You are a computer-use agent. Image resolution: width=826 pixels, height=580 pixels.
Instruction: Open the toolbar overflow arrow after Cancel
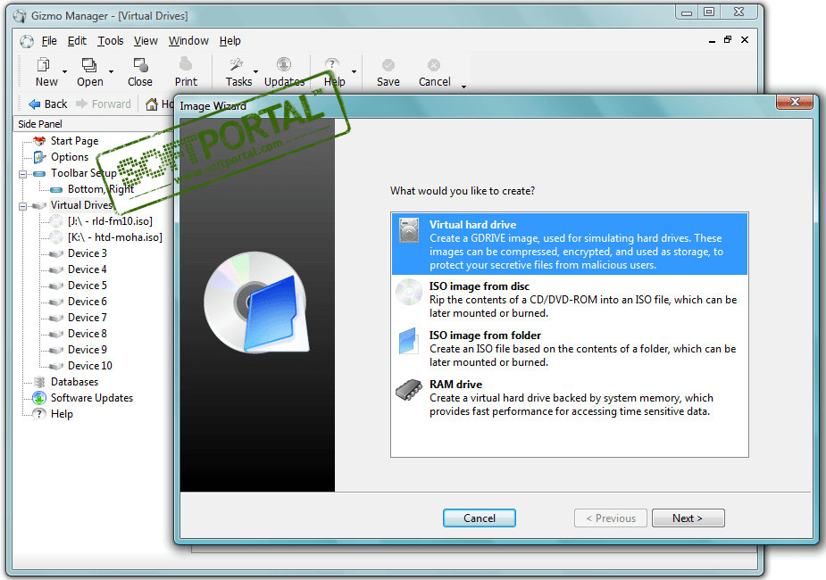pos(463,87)
